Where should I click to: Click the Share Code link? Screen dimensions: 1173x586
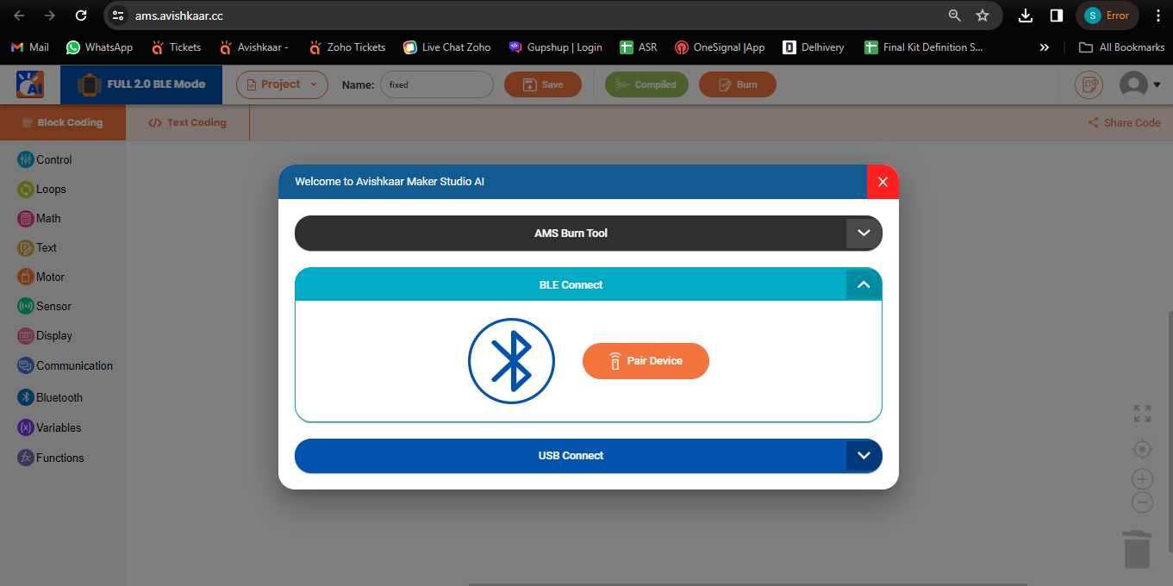[1124, 122]
